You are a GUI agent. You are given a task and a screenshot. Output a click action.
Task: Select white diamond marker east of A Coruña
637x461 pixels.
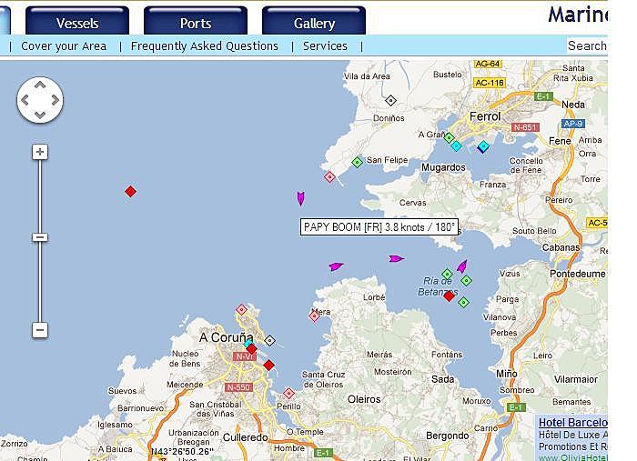pyautogui.click(x=269, y=340)
